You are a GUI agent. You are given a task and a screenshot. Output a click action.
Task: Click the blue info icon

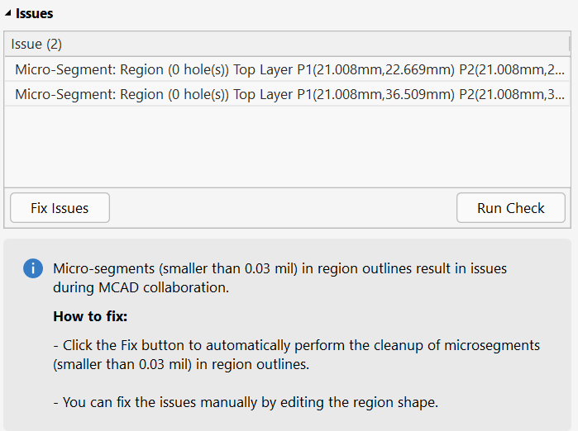click(x=33, y=269)
